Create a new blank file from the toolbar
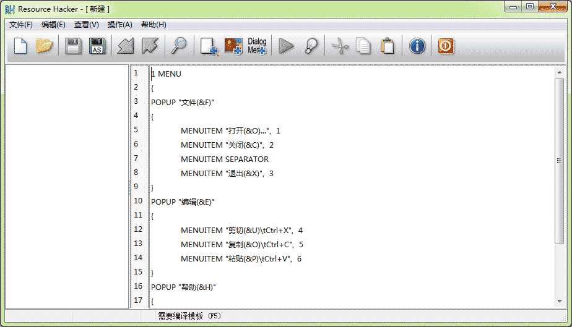 pyautogui.click(x=20, y=46)
